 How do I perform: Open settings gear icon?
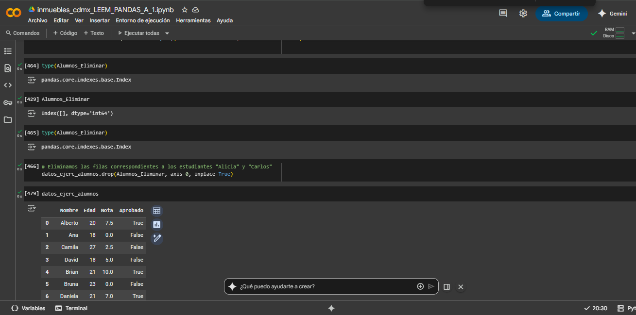(523, 14)
